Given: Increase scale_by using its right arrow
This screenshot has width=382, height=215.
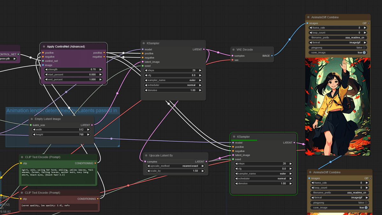Looking at the screenshot, I should (x=202, y=171).
